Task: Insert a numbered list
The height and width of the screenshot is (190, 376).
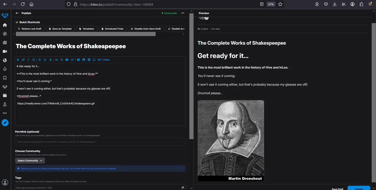Action: (x=72, y=60)
